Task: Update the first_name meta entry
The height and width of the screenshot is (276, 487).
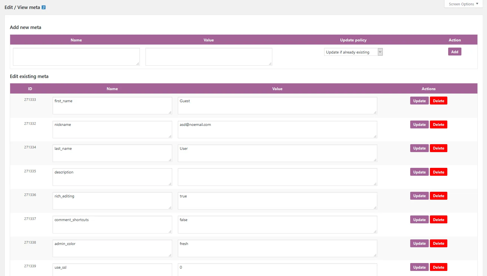Action: click(419, 101)
